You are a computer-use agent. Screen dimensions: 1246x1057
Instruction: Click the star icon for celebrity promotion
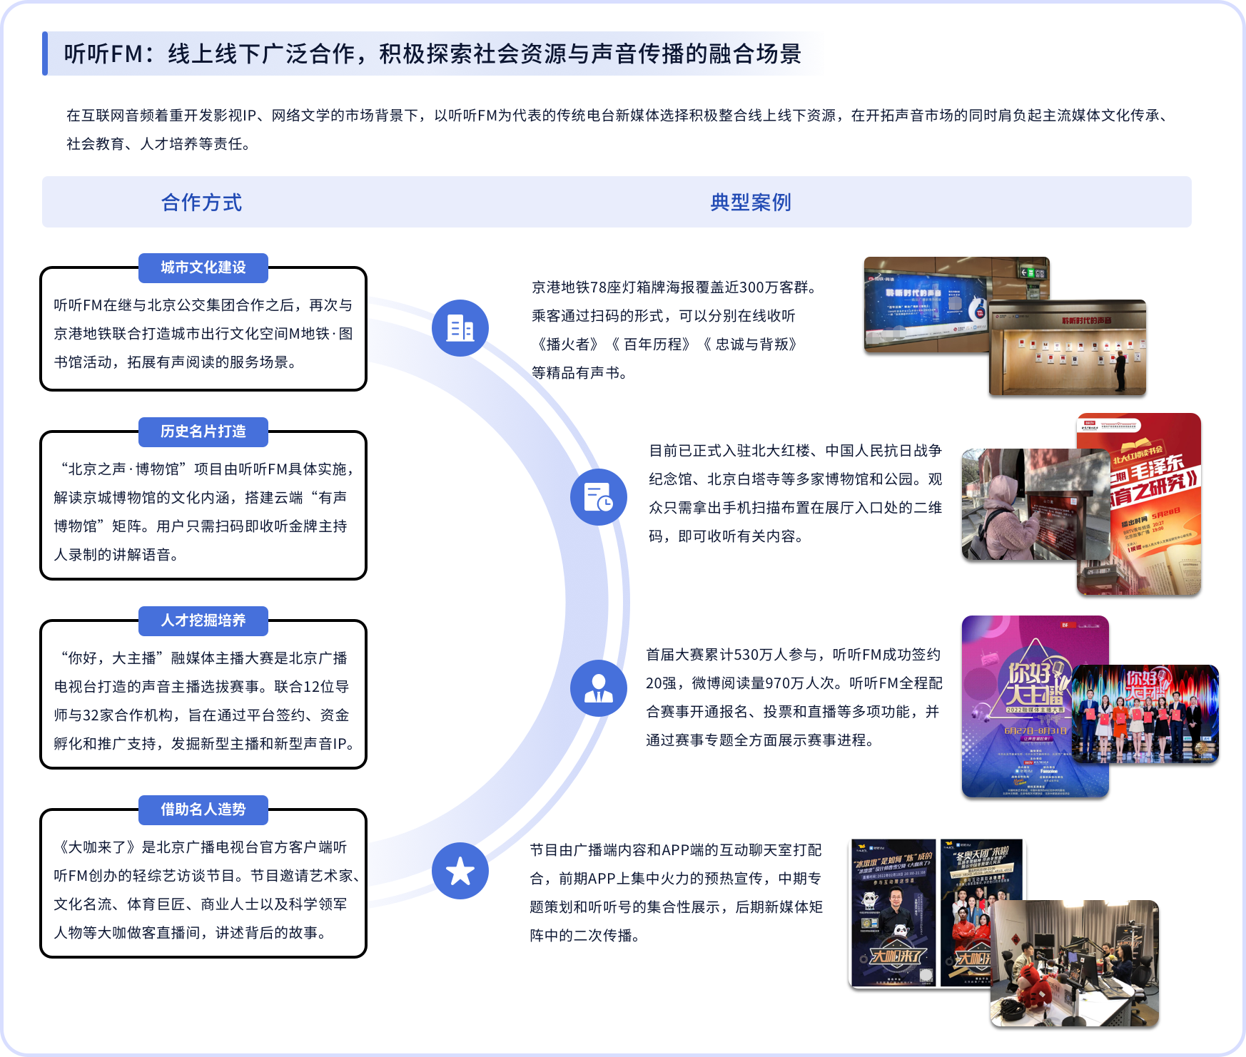[x=460, y=871]
